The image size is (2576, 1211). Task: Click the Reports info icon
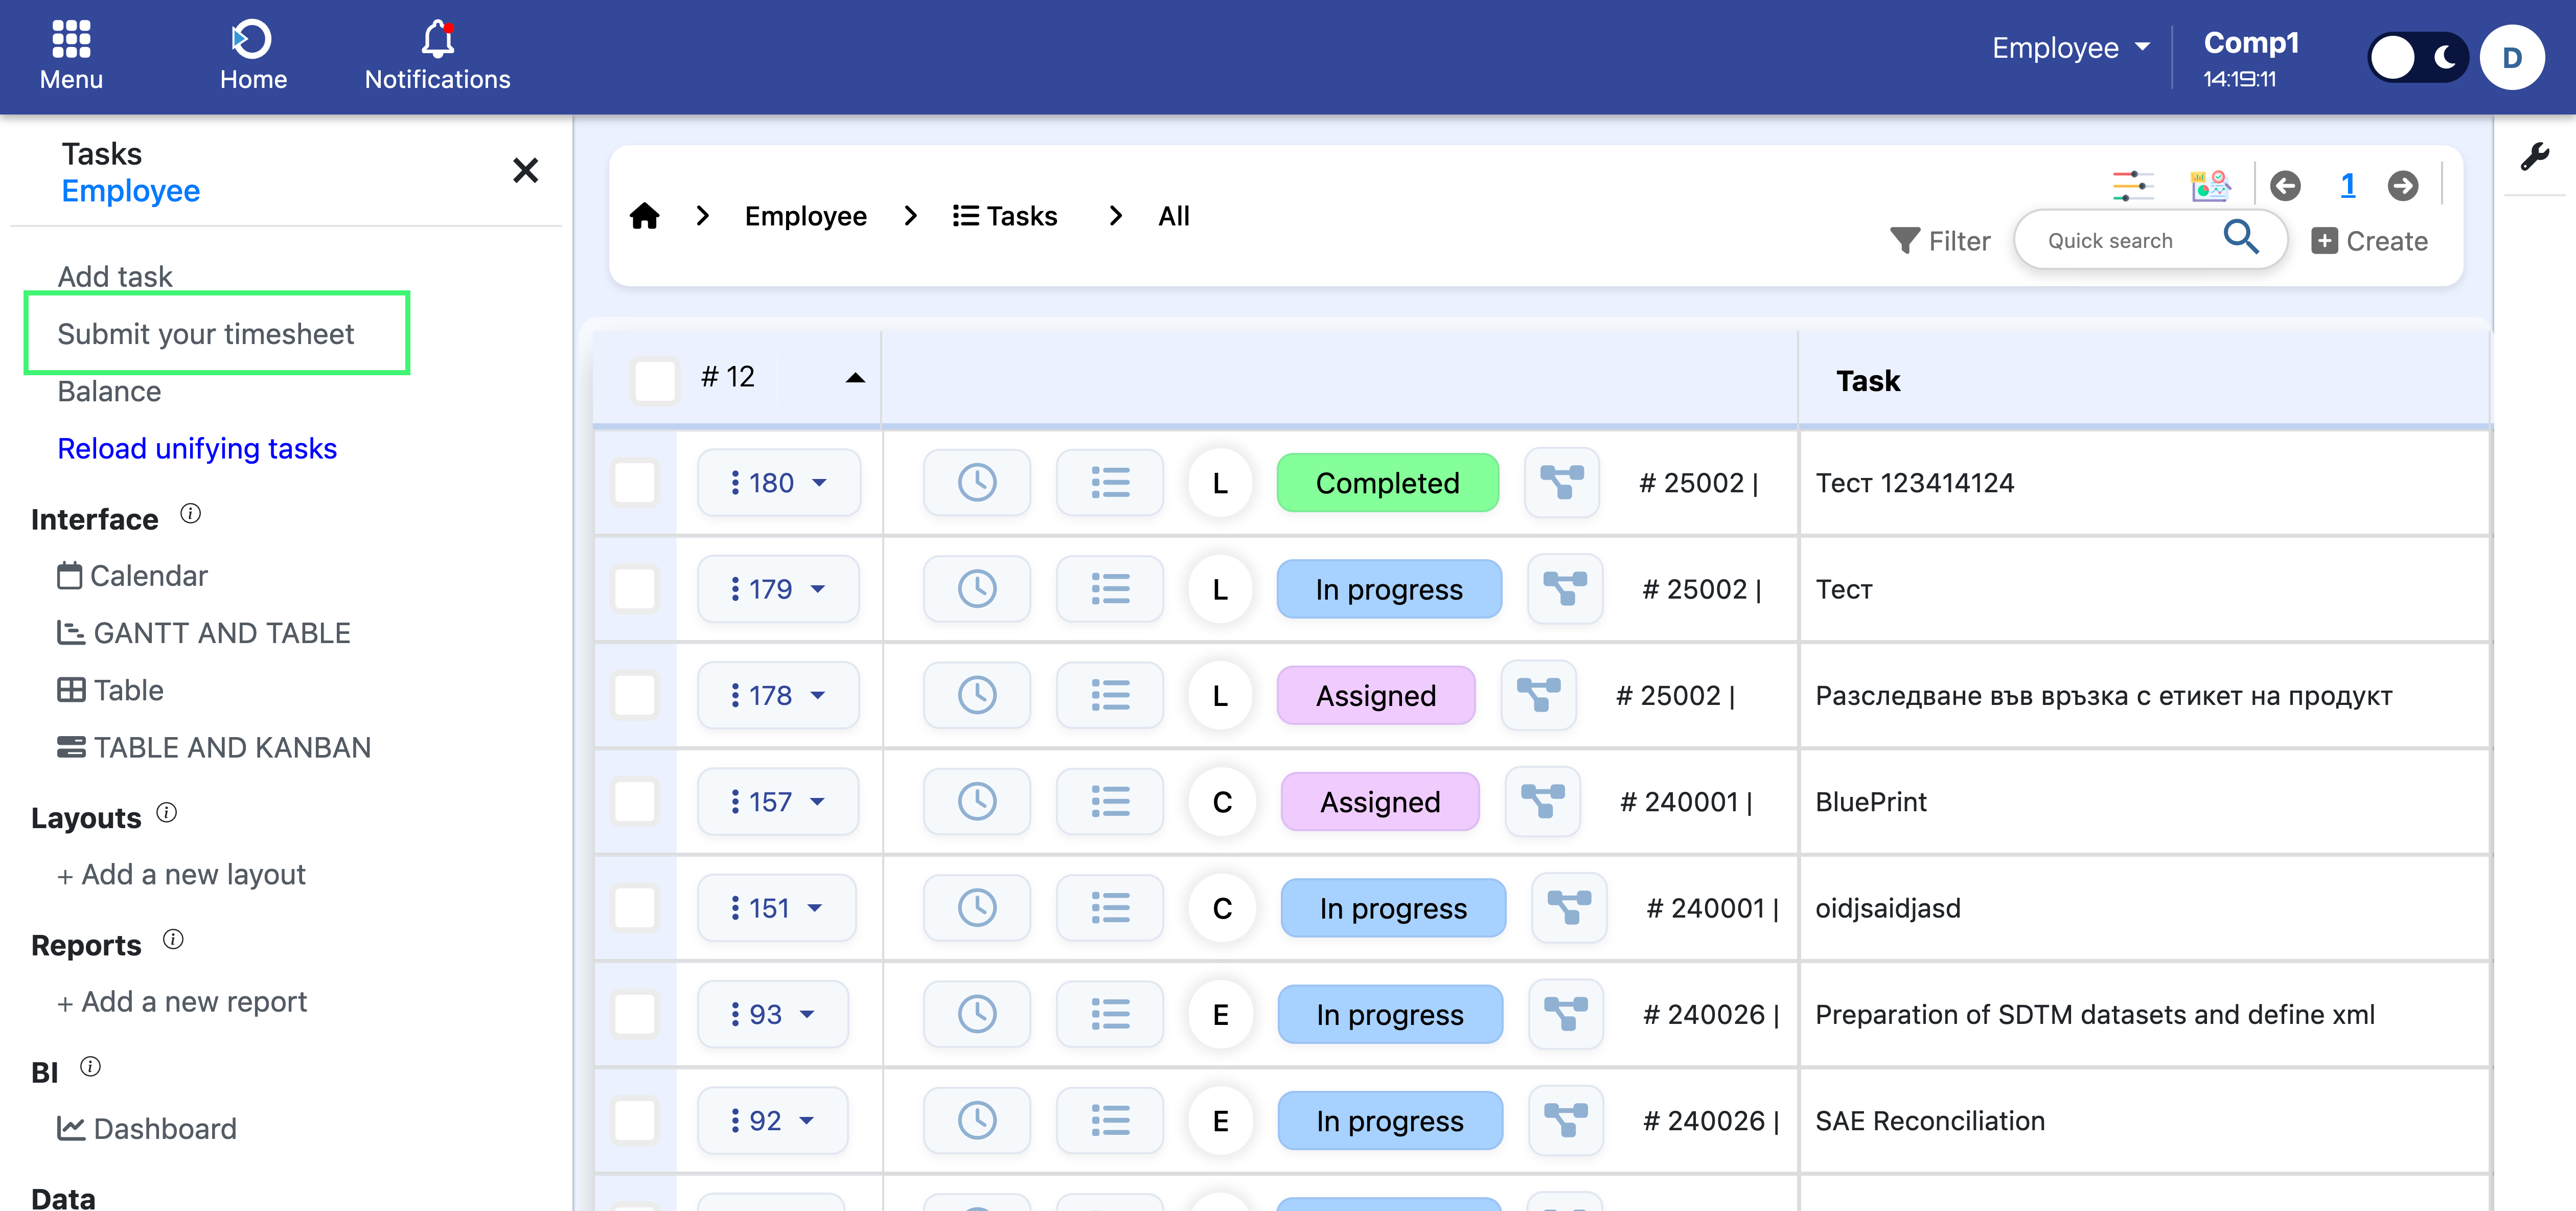(x=173, y=939)
